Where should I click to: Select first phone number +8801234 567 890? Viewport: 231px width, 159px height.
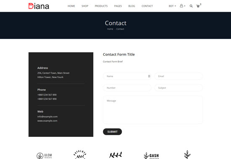point(47,95)
